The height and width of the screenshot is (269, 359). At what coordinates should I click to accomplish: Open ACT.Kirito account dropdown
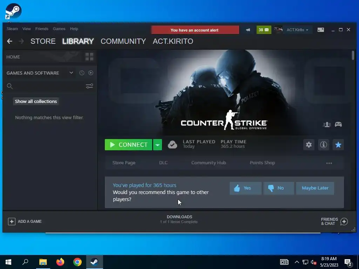pyautogui.click(x=297, y=30)
